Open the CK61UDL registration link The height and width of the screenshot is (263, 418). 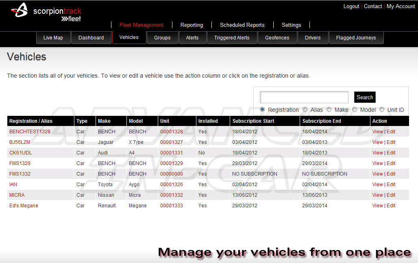pyautogui.click(x=21, y=153)
